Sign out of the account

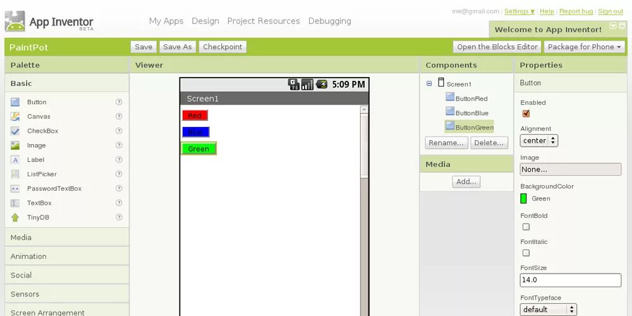point(611,11)
